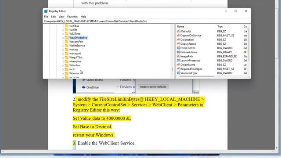Viewport: 281px width, 158px height.
Task: Expand the WalletService key
Action: tap(63, 46)
